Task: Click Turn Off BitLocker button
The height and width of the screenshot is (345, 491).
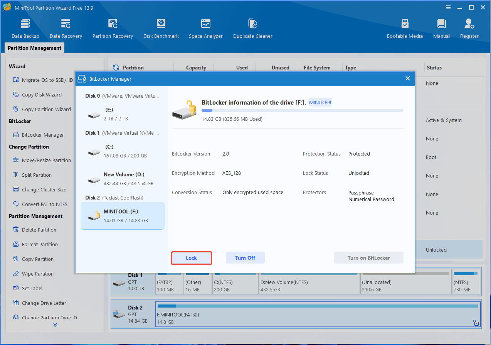Action: coord(245,258)
